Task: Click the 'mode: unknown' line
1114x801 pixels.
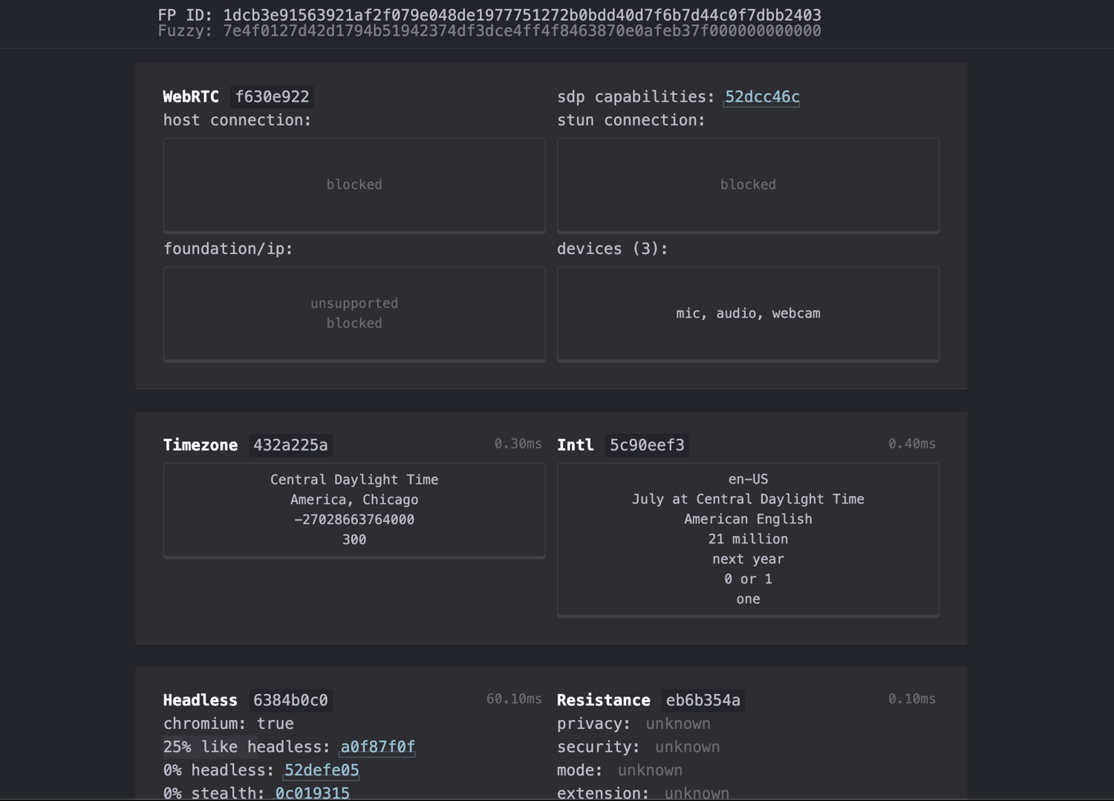Action: tap(620, 771)
